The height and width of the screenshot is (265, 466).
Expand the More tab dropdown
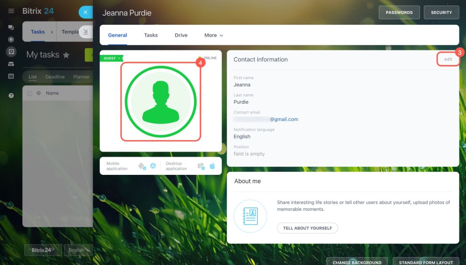pyautogui.click(x=213, y=35)
